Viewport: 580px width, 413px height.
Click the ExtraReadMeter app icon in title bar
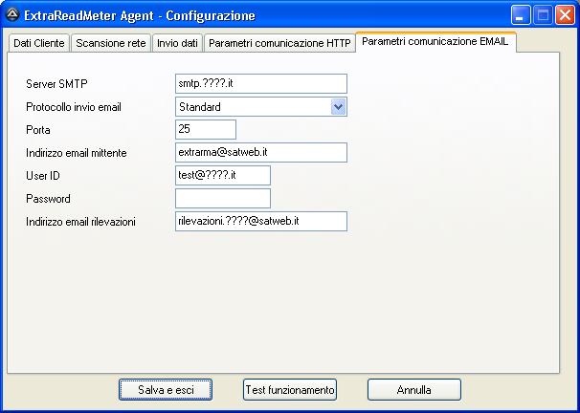point(12,15)
